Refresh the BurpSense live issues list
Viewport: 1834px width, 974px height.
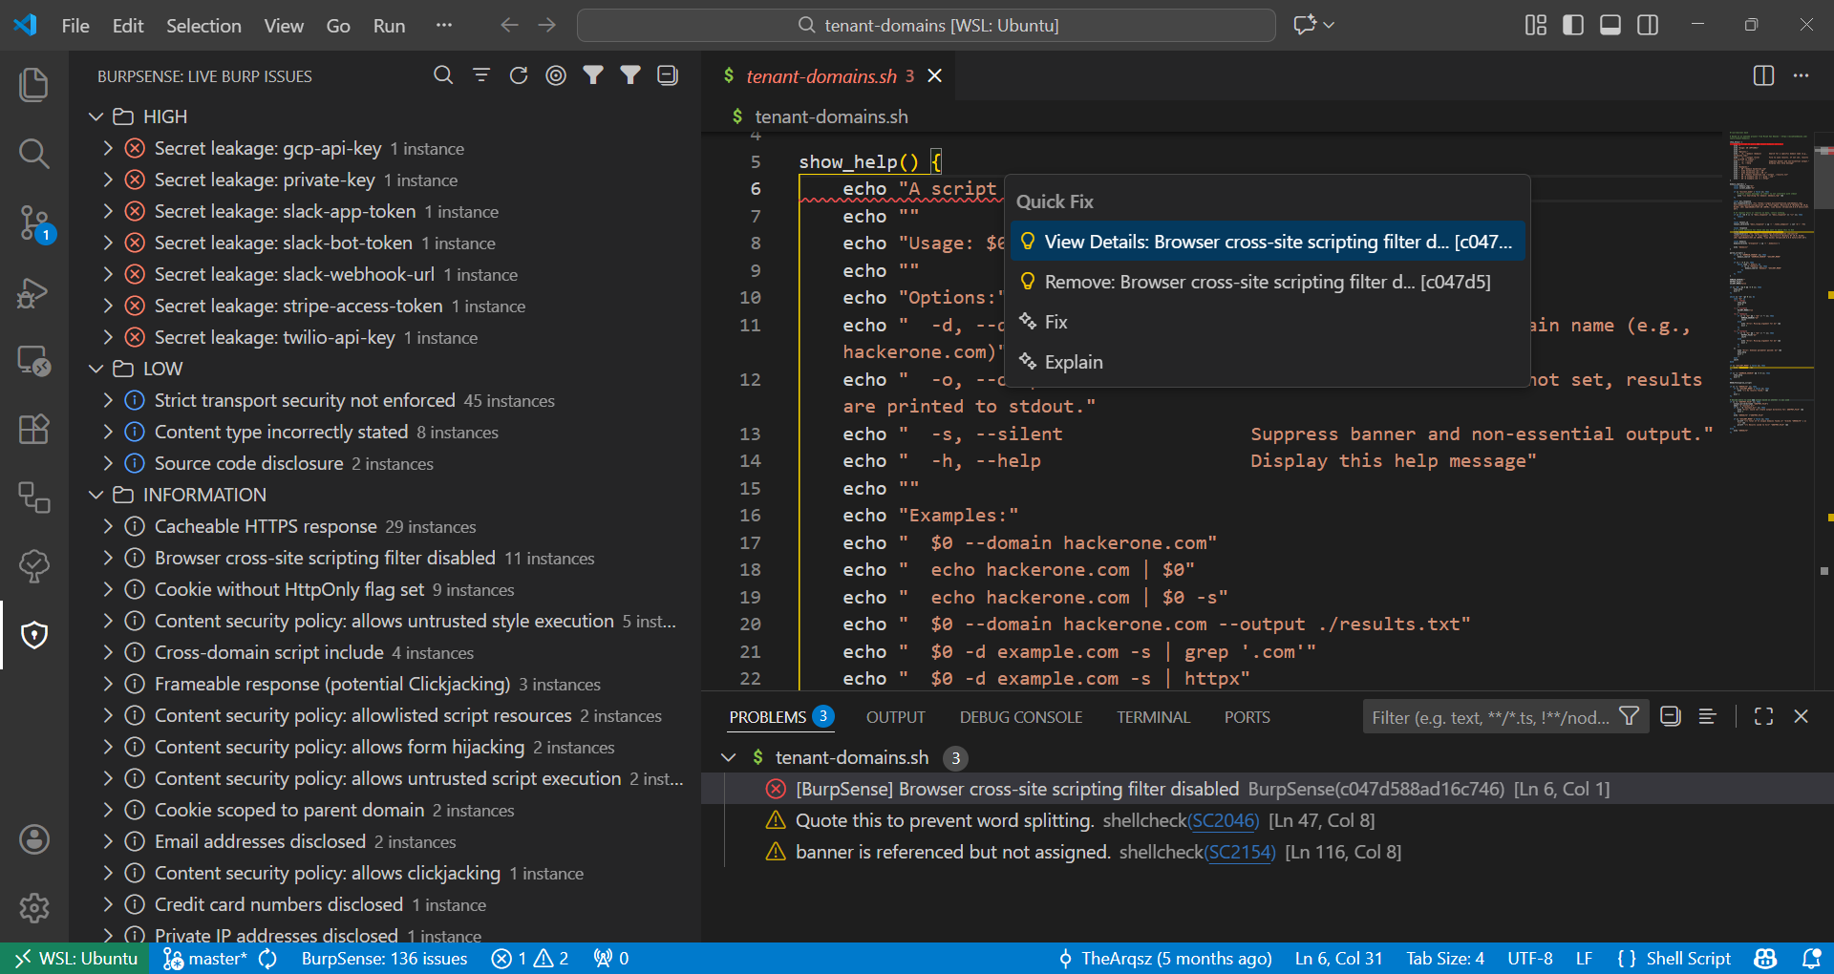tap(519, 75)
